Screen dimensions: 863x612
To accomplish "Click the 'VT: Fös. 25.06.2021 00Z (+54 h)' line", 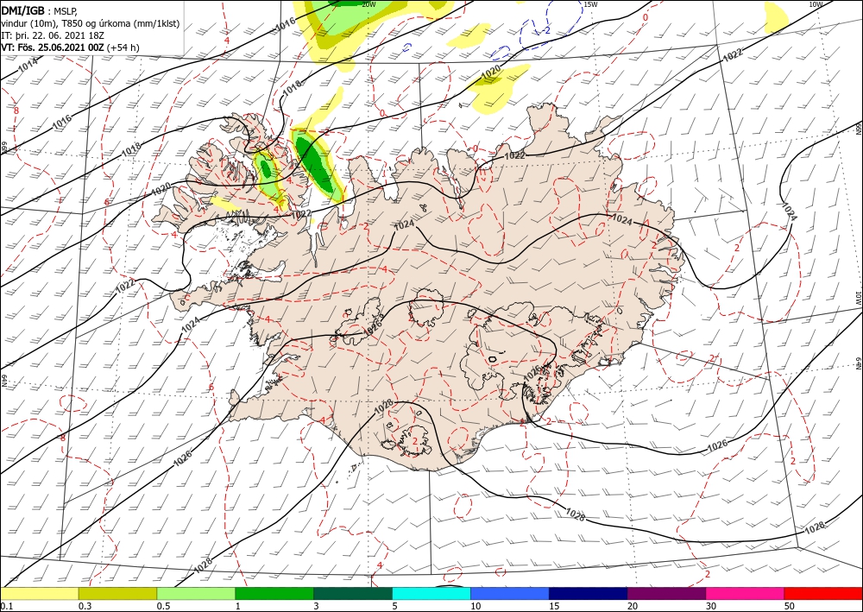I will click(70, 47).
